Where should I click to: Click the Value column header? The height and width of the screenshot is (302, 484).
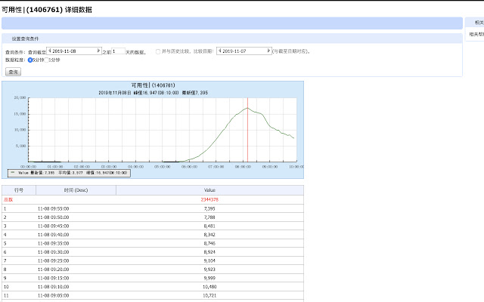(210, 190)
